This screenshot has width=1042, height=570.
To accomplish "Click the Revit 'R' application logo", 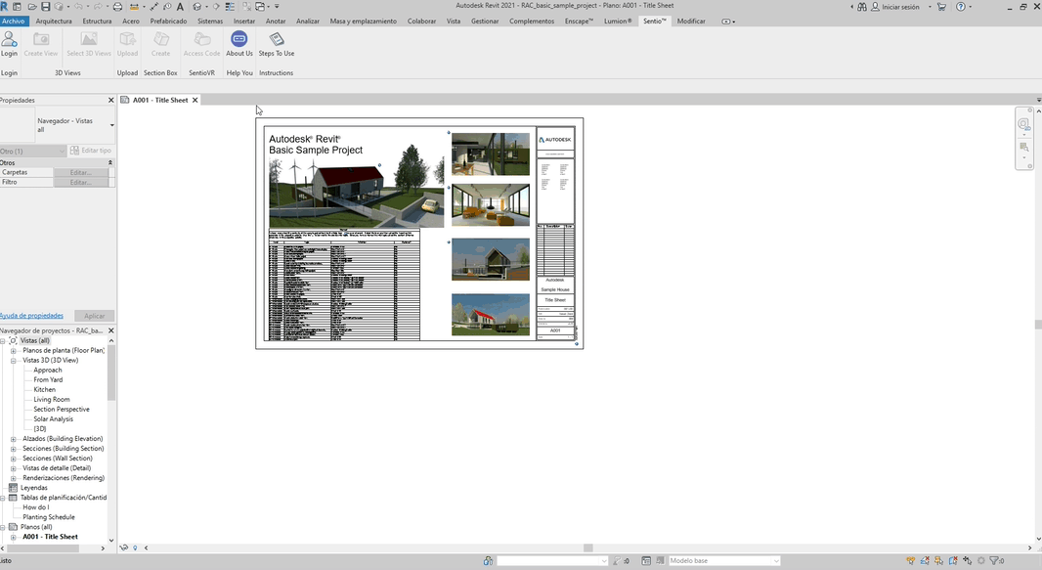I will (x=5, y=6).
